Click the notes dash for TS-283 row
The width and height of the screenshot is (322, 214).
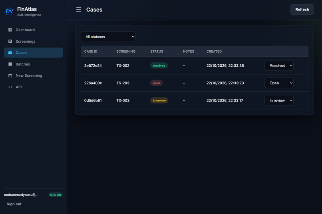(184, 83)
